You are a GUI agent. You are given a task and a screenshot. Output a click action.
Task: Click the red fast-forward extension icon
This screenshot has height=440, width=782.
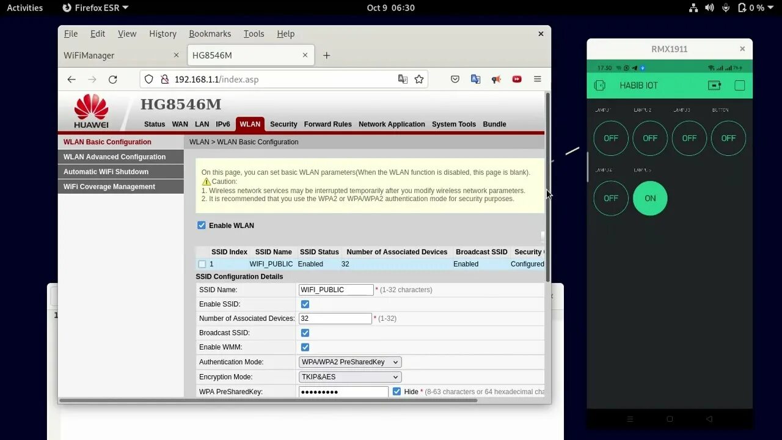(x=517, y=79)
